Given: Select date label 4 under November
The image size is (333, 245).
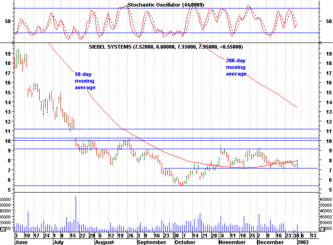Looking at the screenshot, I should click(x=222, y=236).
